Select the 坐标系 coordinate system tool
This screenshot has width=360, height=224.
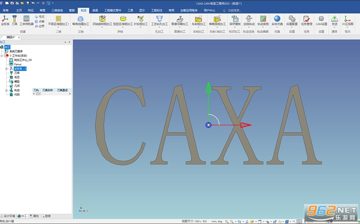5,20
